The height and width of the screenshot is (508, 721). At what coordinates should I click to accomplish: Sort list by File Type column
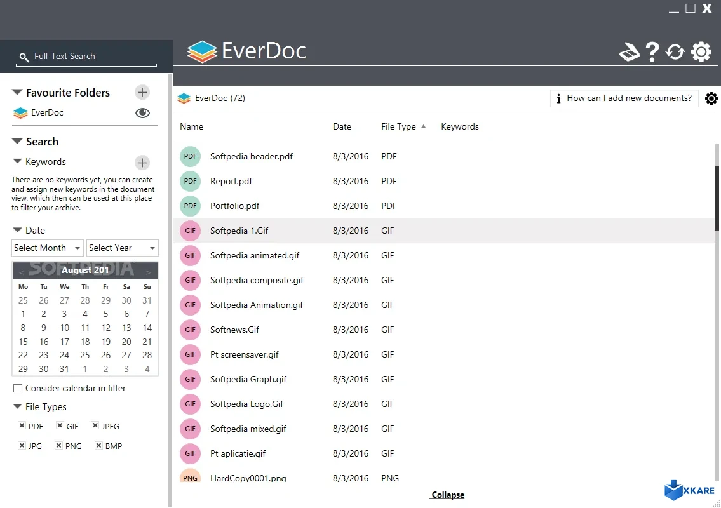398,126
